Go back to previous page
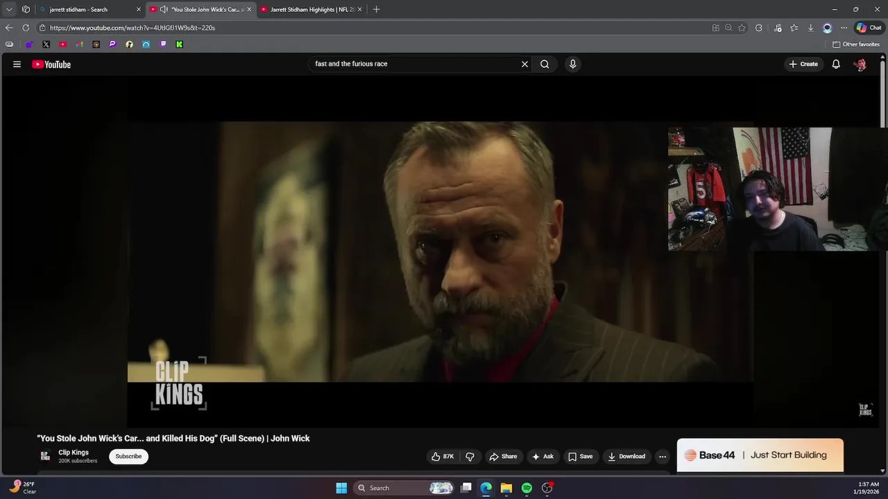 (x=8, y=28)
